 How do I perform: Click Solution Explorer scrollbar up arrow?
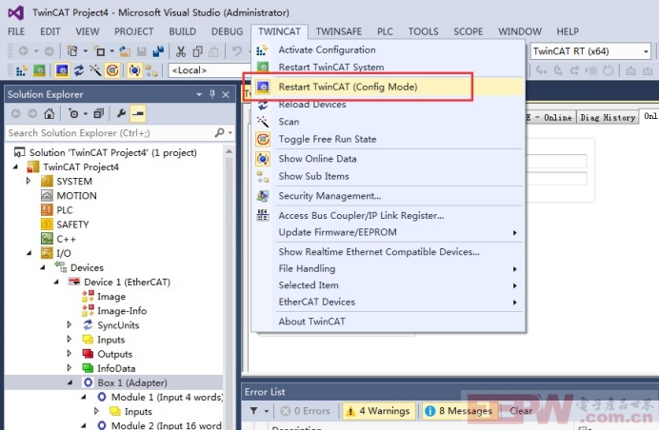click(230, 150)
